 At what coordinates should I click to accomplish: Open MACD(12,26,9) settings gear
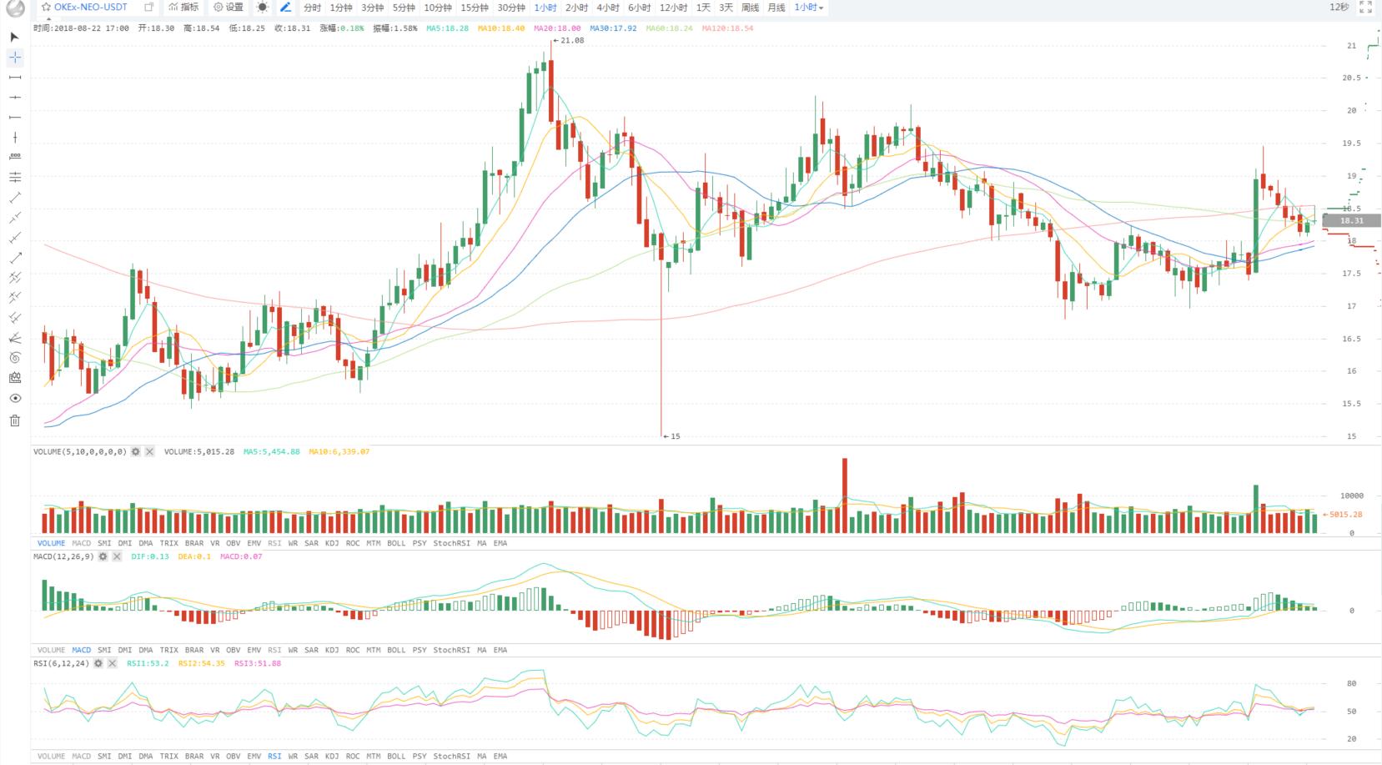point(103,556)
